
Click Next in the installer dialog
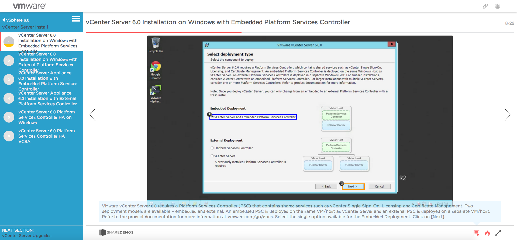pos(353,186)
